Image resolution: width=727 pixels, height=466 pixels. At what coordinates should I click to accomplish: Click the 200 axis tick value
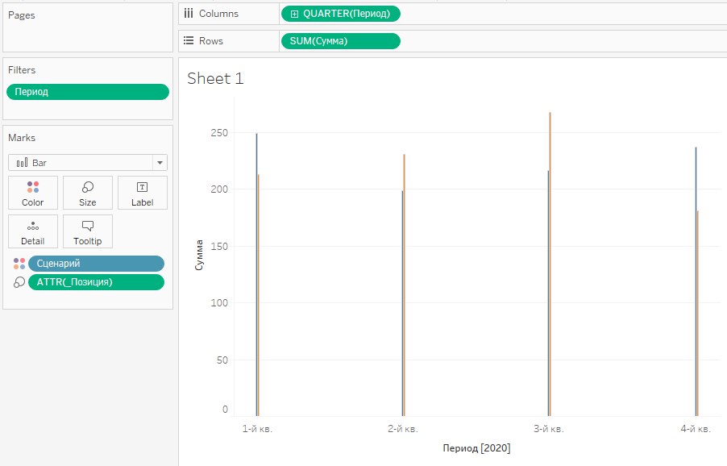[219, 189]
